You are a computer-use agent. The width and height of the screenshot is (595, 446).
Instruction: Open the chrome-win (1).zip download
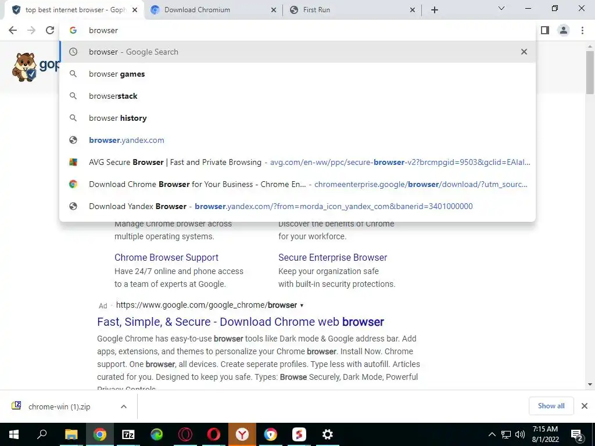click(59, 407)
